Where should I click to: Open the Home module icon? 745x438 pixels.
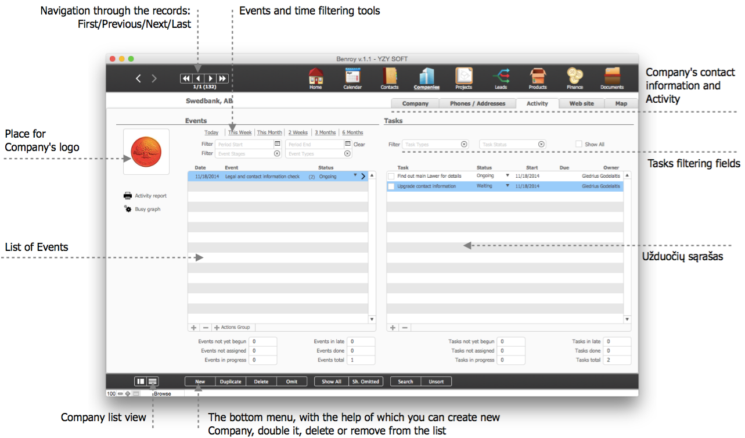pos(315,76)
